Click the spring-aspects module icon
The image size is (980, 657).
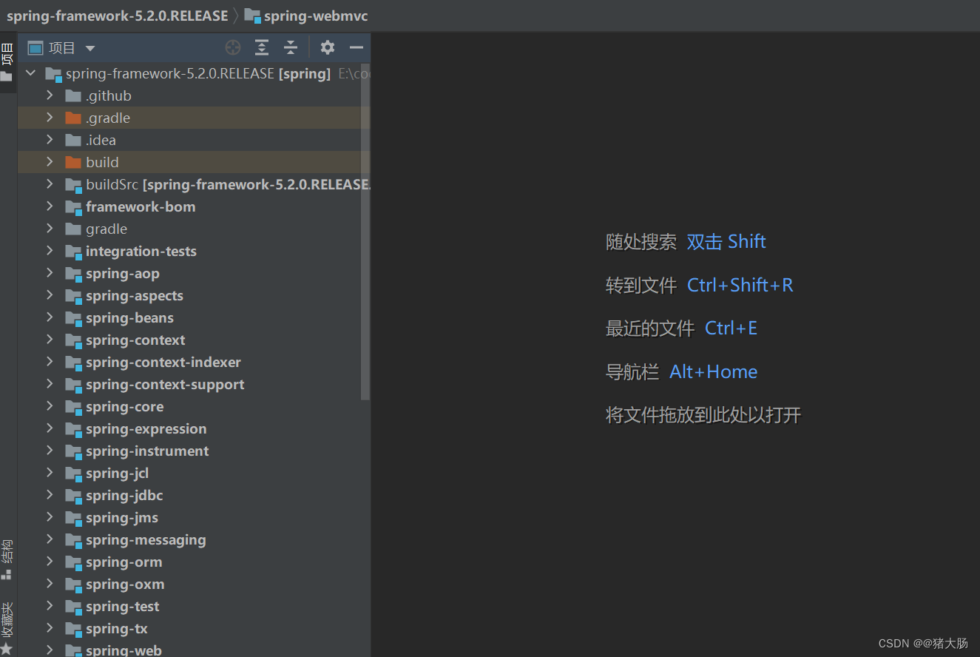(72, 296)
